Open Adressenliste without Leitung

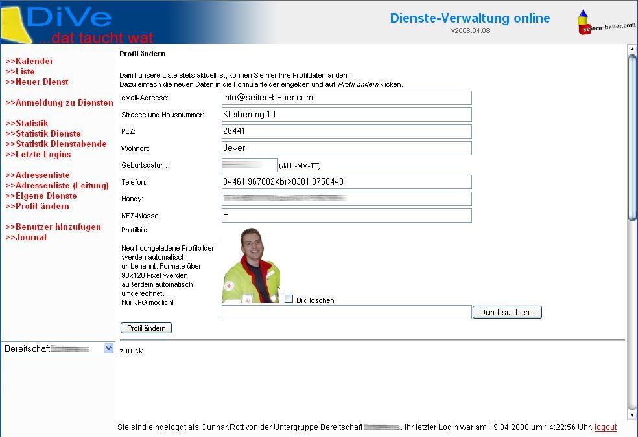38,175
